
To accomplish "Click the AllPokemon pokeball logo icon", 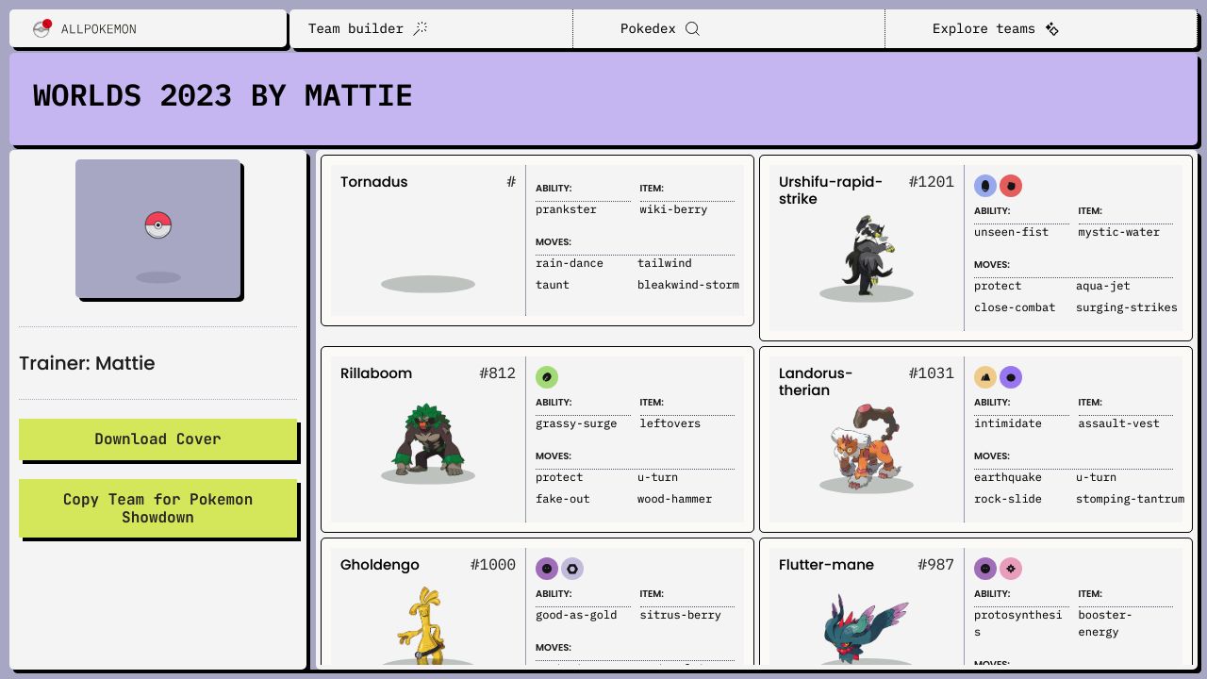I will pos(41,29).
